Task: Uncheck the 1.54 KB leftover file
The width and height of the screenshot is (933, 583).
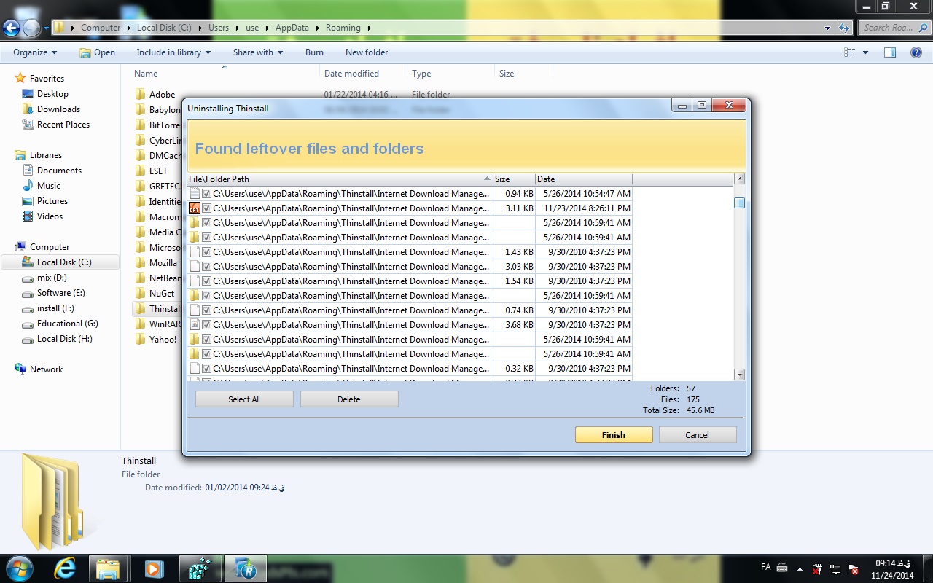Action: tap(207, 281)
